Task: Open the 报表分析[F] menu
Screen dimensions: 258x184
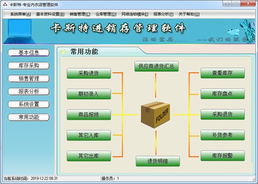Action: (163, 14)
